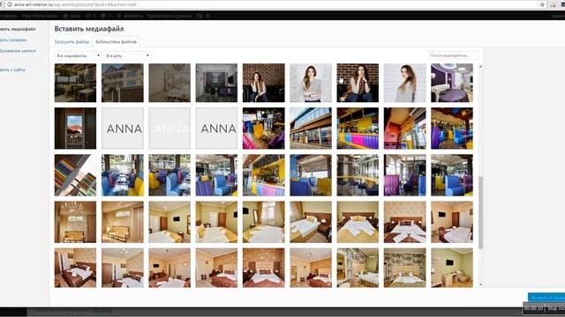The width and height of the screenshot is (565, 317).
Task: Select the green-walled room with desk thumbnail
Action: [452, 268]
